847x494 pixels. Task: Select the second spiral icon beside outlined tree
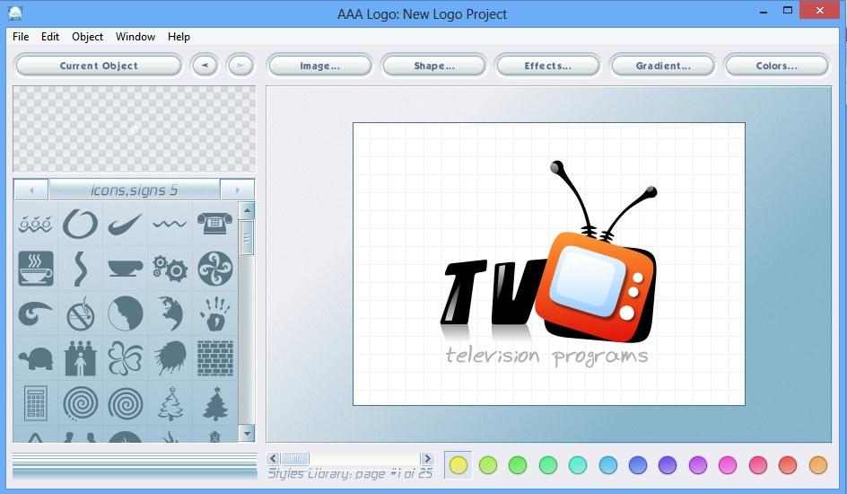pos(126,403)
